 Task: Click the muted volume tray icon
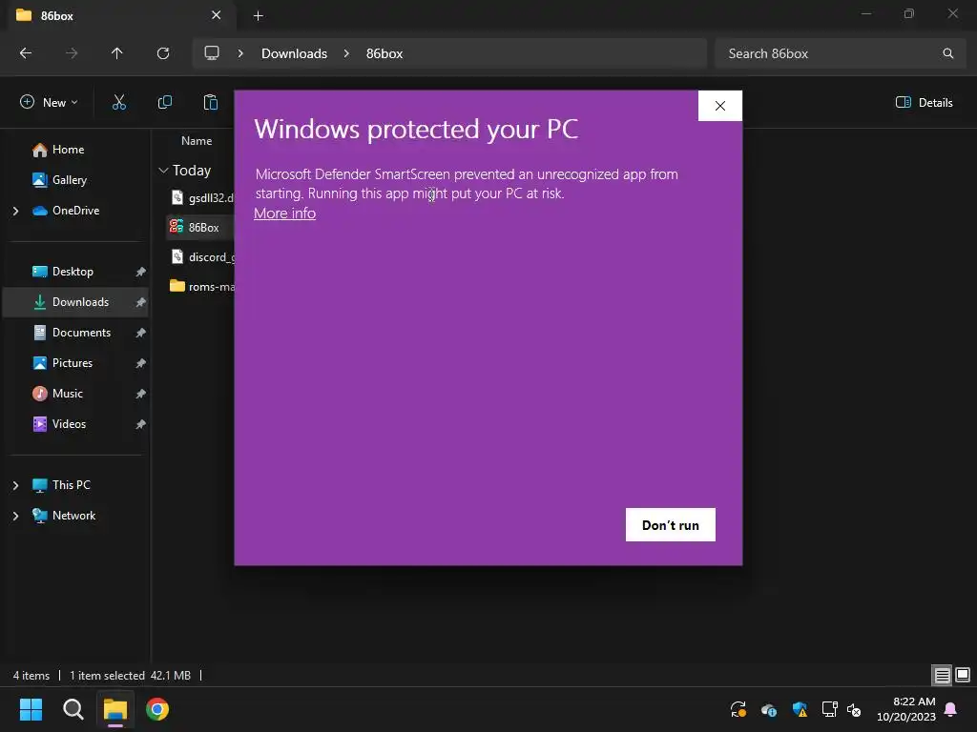(854, 709)
